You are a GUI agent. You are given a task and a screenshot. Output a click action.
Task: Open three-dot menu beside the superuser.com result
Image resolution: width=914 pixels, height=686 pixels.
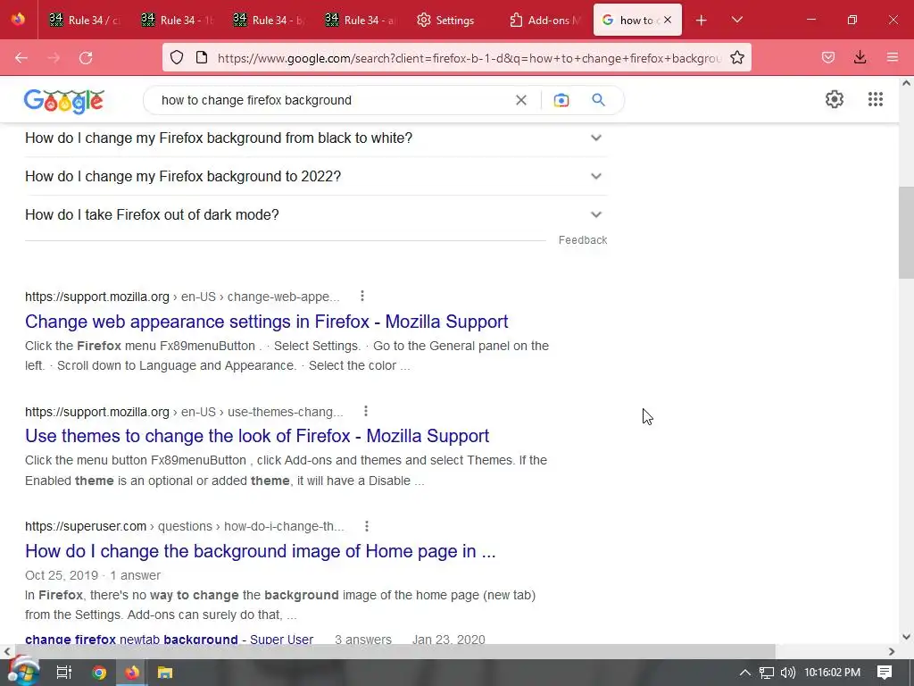[x=367, y=526]
